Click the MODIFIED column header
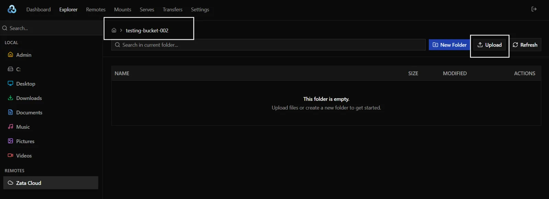The height and width of the screenshot is (199, 549). click(x=455, y=73)
